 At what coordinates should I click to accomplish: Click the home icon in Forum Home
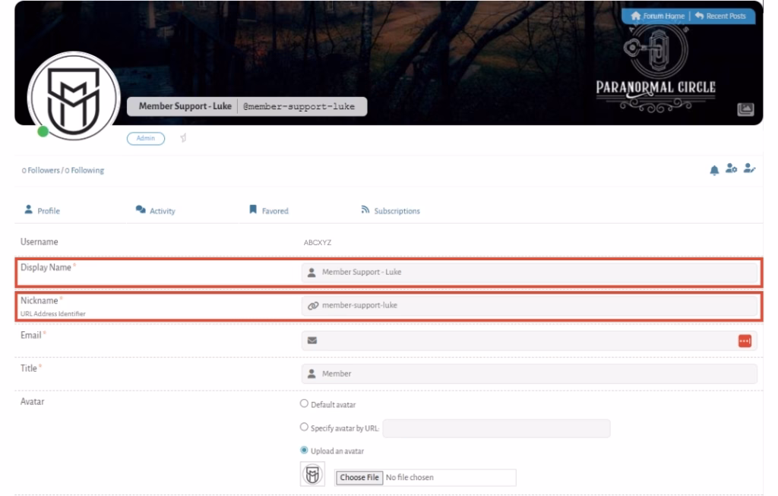coord(636,16)
